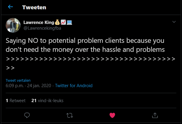Click the Tweeten page heading
Viewport: 182px width, 124px height.
tap(34, 7)
